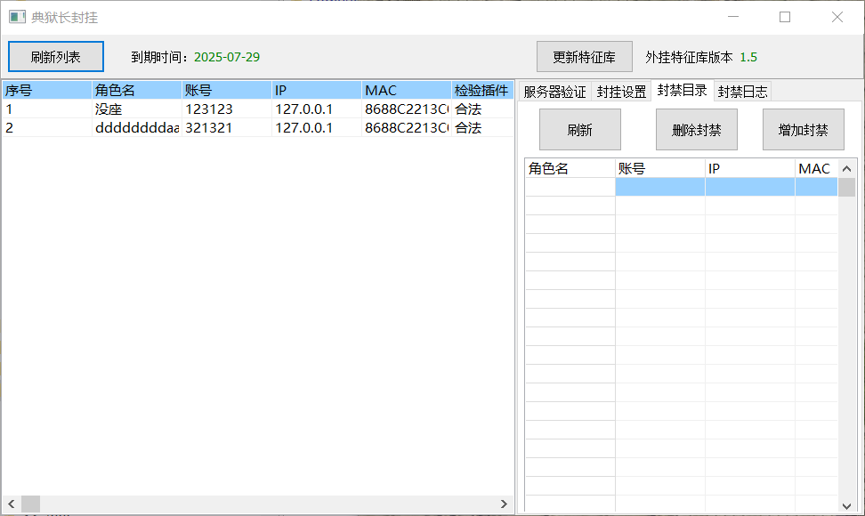Click the MAC header in the player list
865x516 pixels.
[x=405, y=91]
